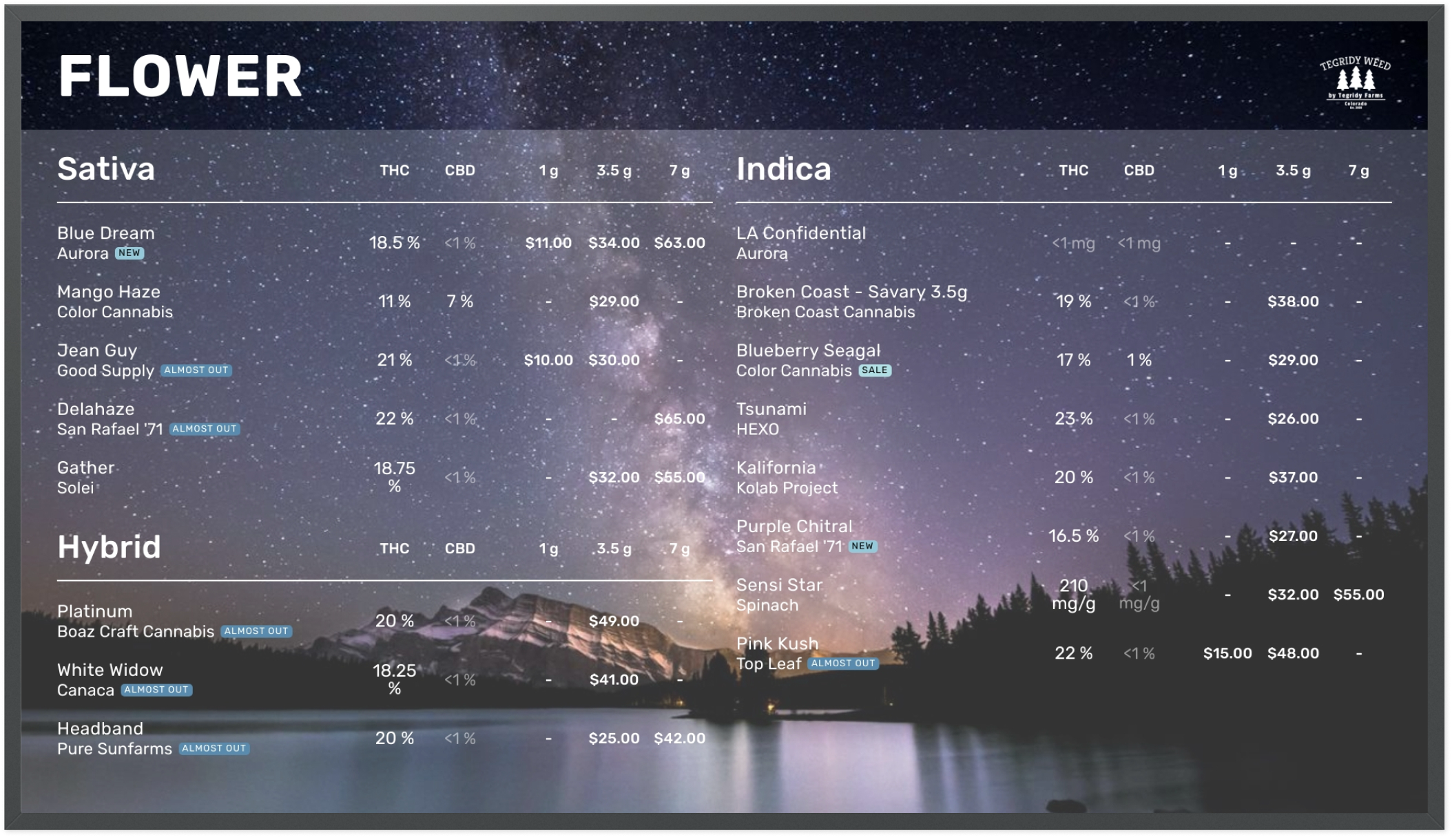
Task: Click the ALMOST OUT badge beside San Rafael '71 Delahaze
Action: 205,429
